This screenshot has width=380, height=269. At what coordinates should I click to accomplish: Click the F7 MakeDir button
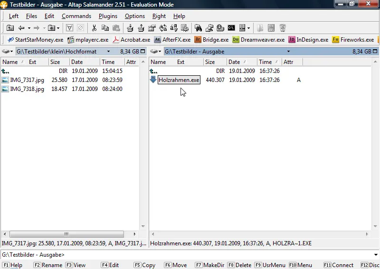click(x=210, y=265)
